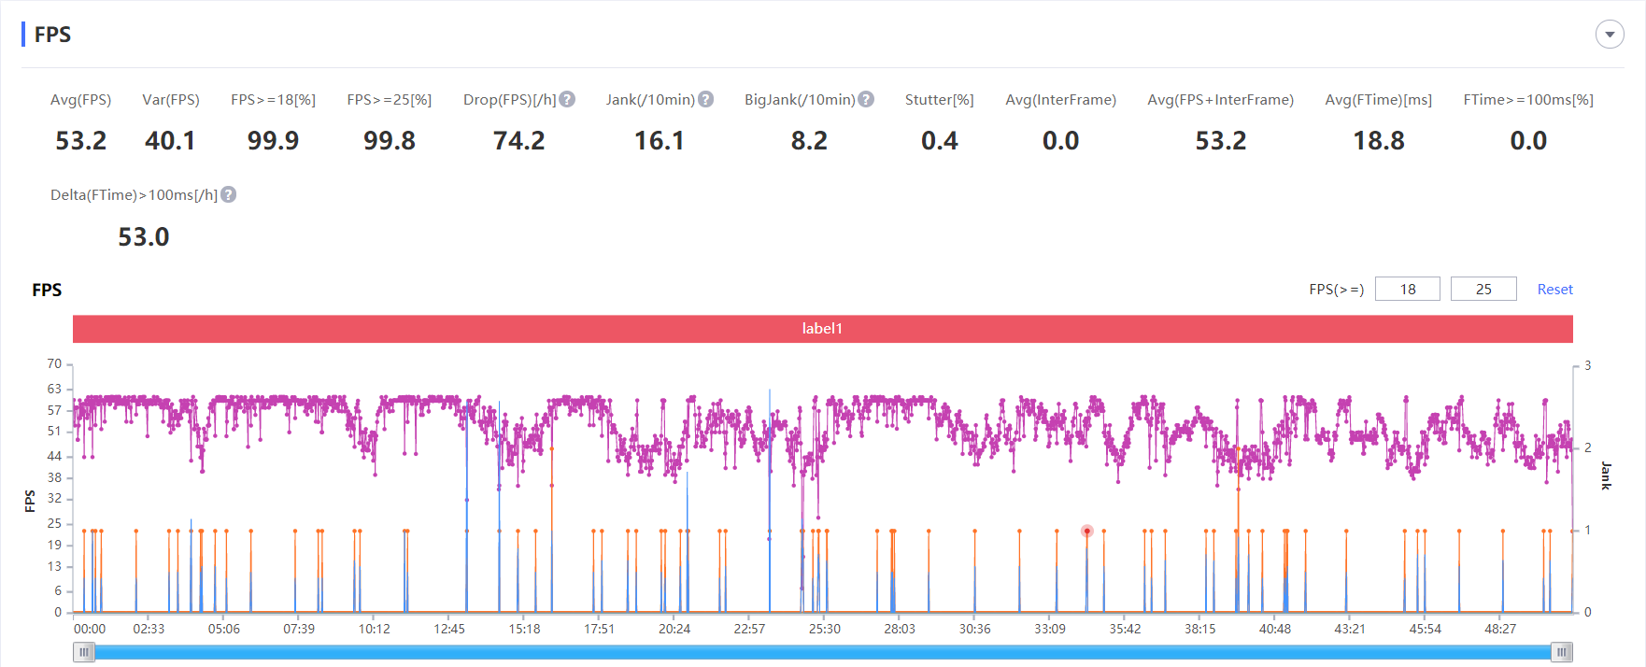Open help icon next to Delta(FTime)>100ms[/h]
Image resolution: width=1646 pixels, height=667 pixels.
(229, 194)
